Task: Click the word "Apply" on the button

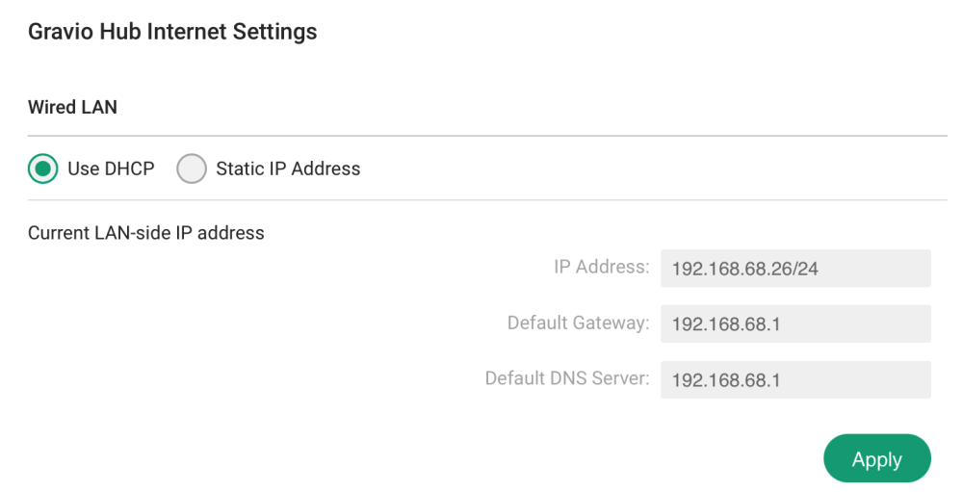Action: coord(876,459)
